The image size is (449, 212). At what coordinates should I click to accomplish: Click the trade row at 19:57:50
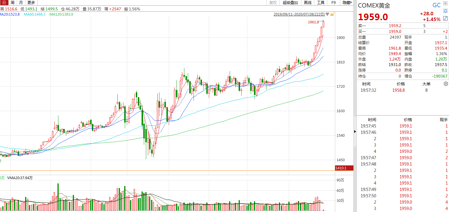click(x=403, y=196)
